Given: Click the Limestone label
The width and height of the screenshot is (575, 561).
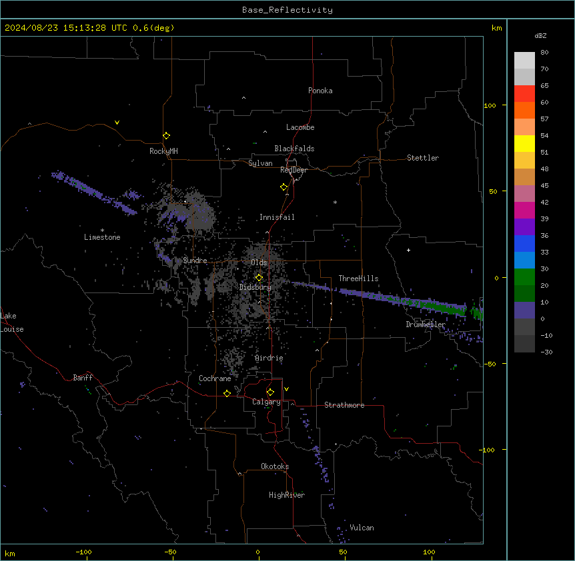Looking at the screenshot, I should click(102, 237).
